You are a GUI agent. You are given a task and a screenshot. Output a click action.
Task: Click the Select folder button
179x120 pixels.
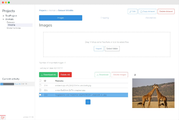point(112,48)
